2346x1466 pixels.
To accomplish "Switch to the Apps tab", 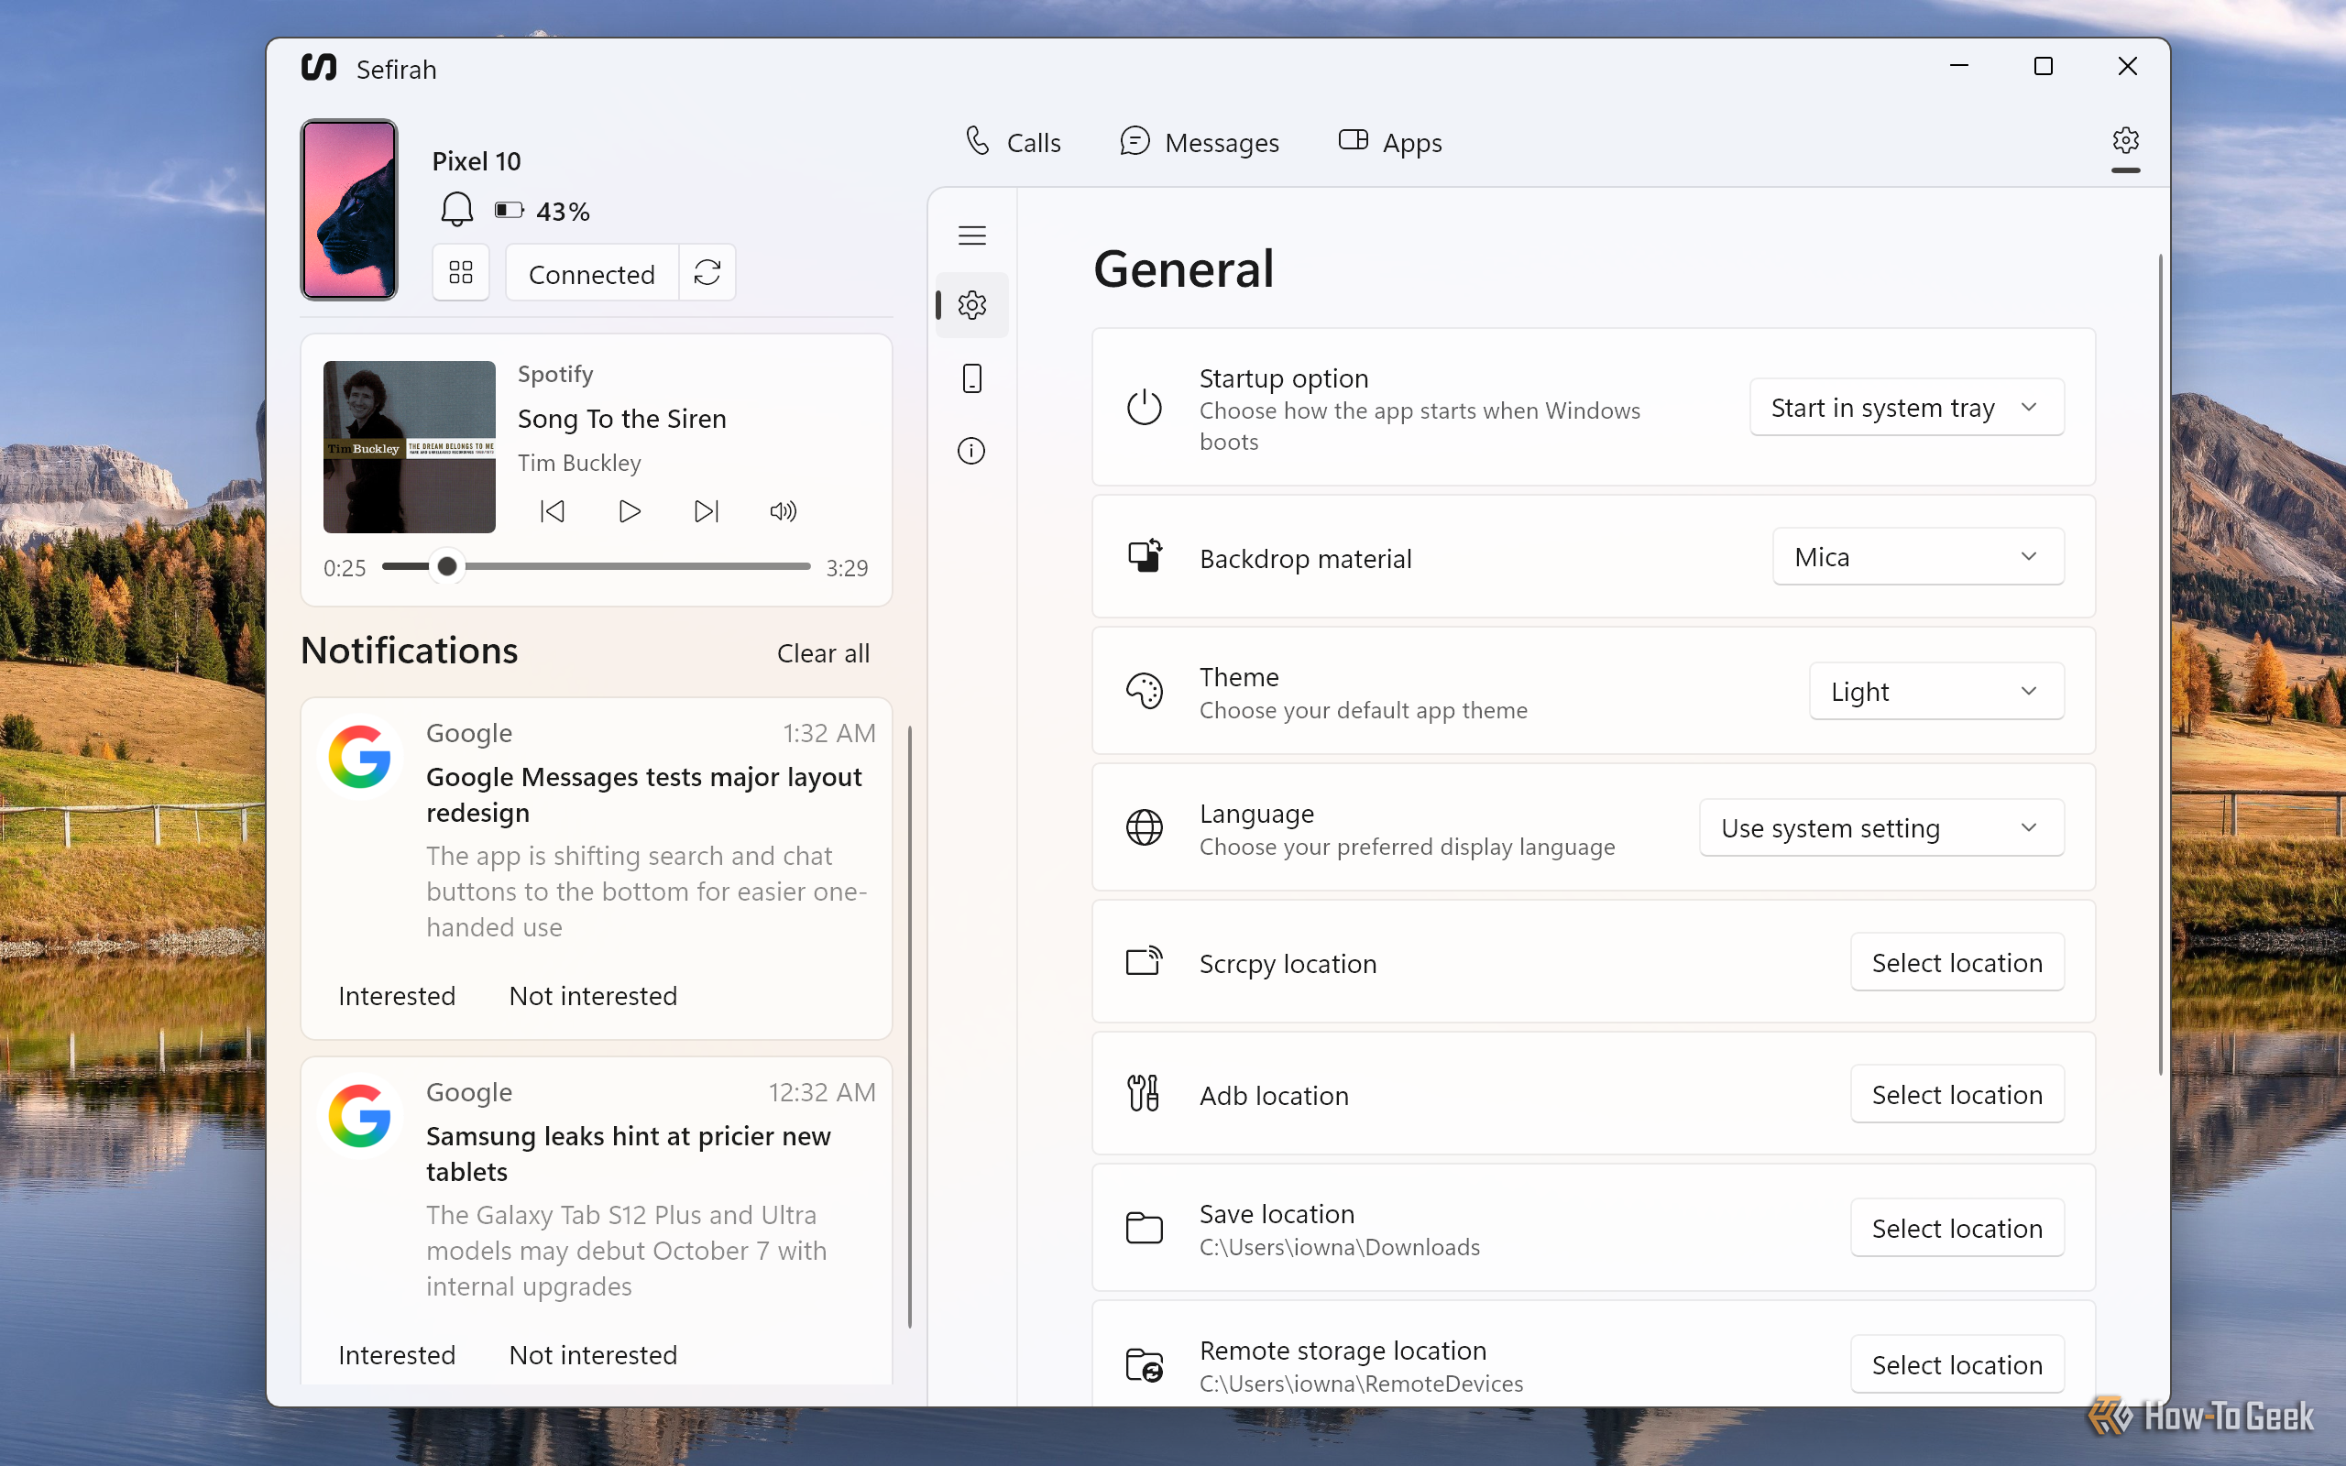I will point(1390,143).
